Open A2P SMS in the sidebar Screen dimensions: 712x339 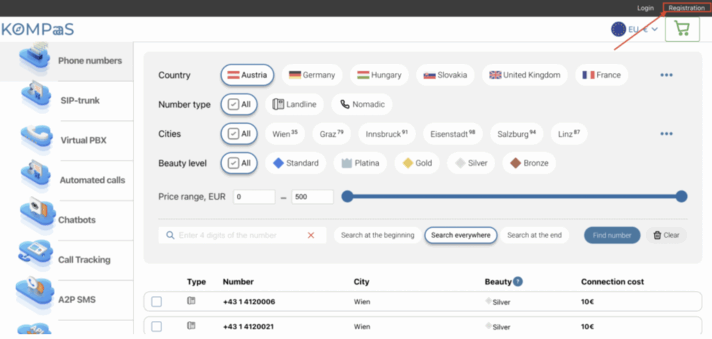(77, 299)
